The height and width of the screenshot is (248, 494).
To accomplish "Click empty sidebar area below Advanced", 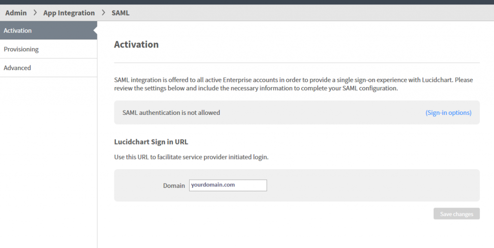I will [x=49, y=162].
